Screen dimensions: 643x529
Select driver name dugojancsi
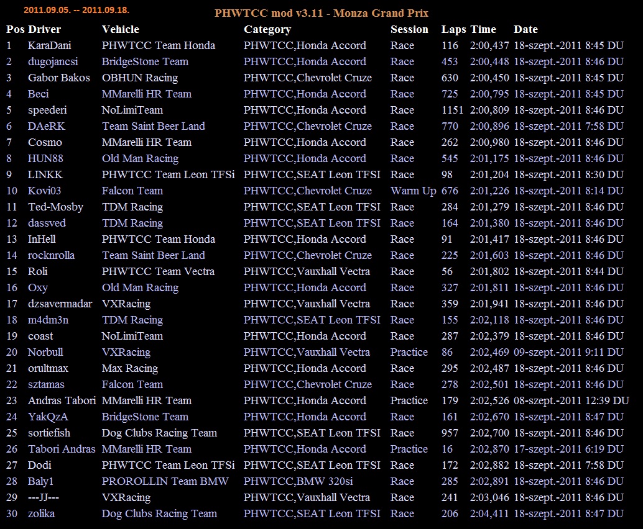point(53,62)
